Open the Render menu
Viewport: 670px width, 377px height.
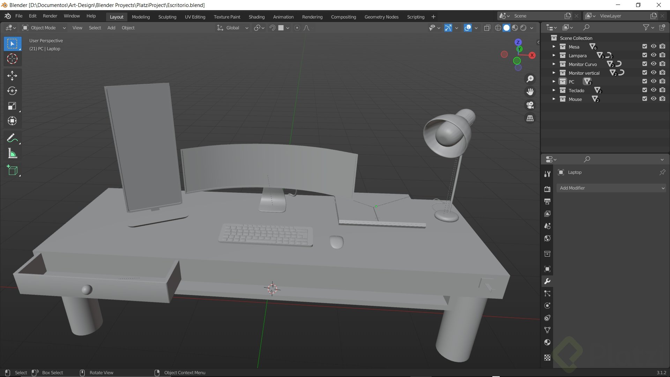(x=50, y=16)
